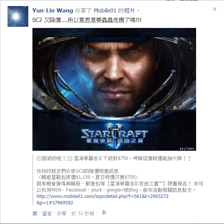Viewport: 224px width, 224px height.
Task: Click the #1174960 watermark on photo
Action: pos(187,149)
